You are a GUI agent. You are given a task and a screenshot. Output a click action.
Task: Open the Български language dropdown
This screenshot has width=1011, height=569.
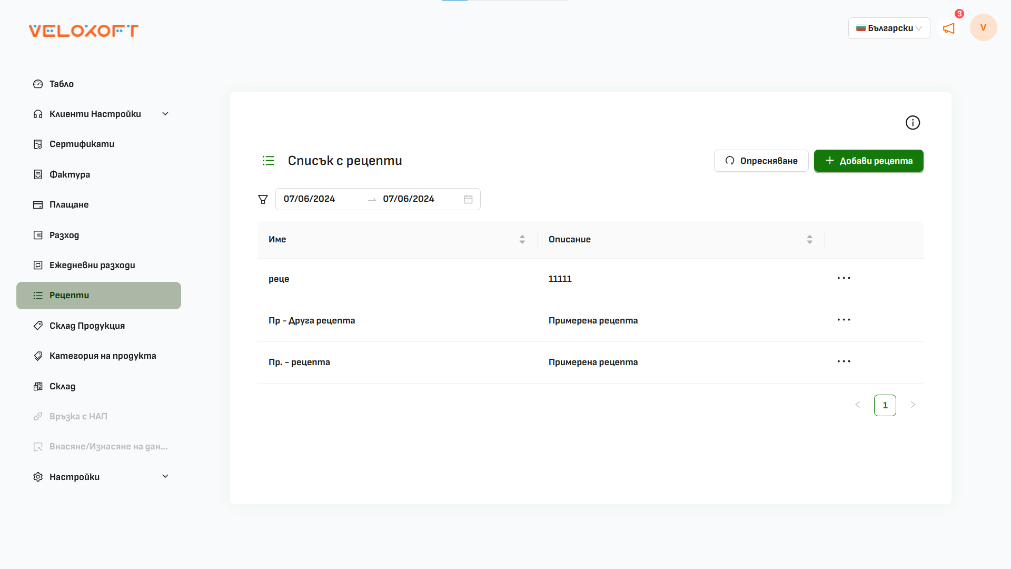[889, 28]
